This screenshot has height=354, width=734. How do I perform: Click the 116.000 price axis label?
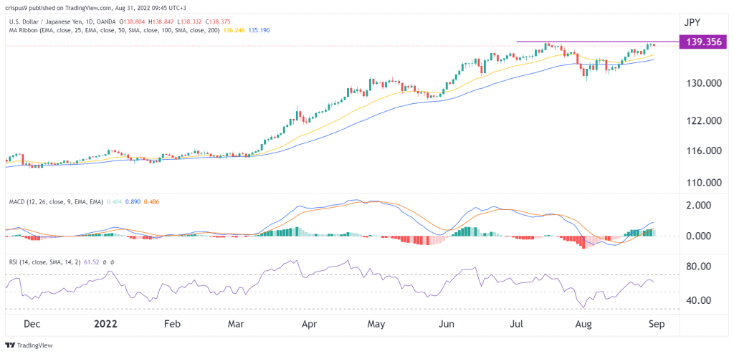705,151
